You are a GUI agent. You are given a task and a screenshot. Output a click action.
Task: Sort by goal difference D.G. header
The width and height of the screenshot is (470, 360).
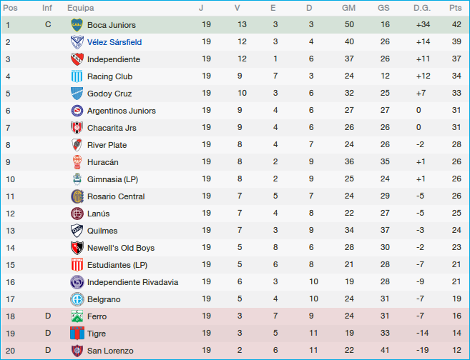tap(422, 8)
